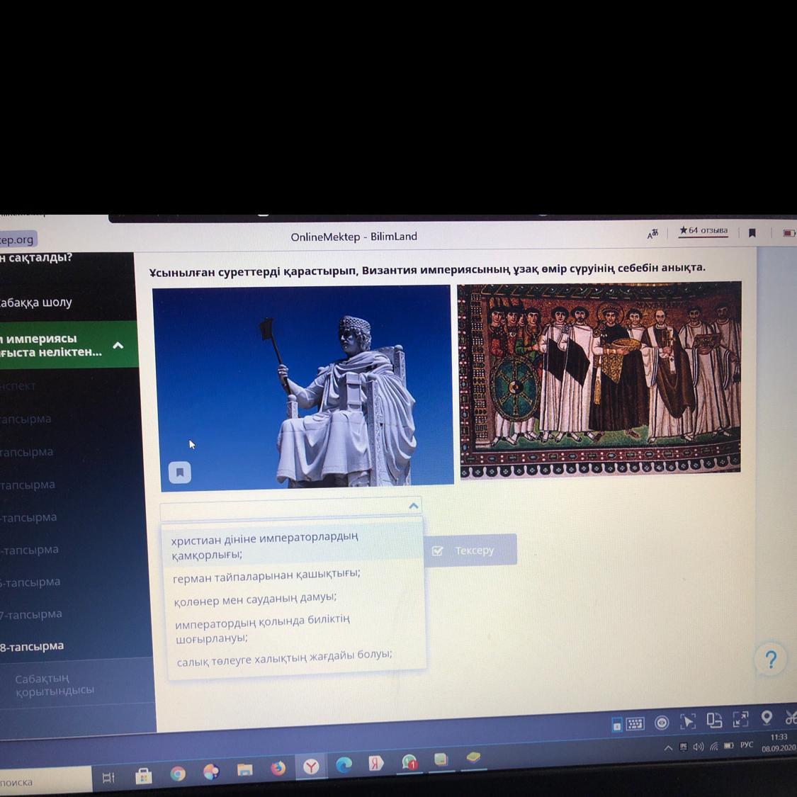Click the bookmark icon on the statue image

click(179, 473)
